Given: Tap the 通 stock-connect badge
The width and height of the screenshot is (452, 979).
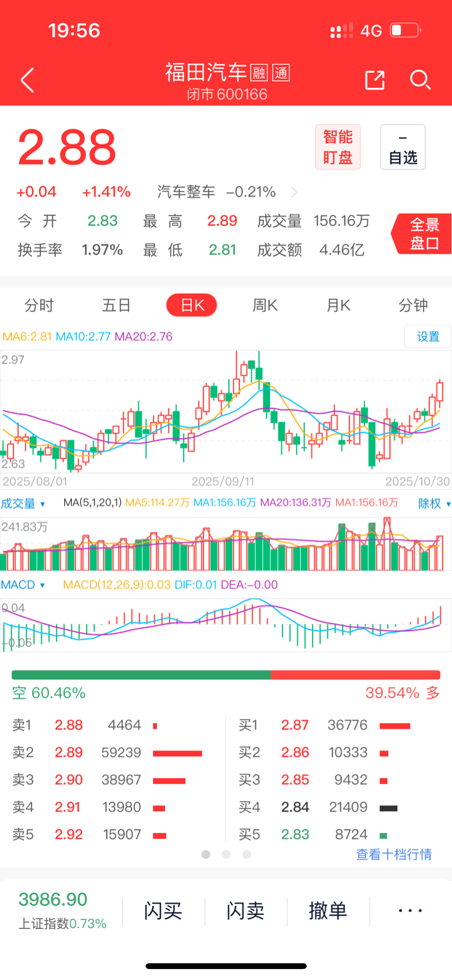Looking at the screenshot, I should pyautogui.click(x=281, y=73).
